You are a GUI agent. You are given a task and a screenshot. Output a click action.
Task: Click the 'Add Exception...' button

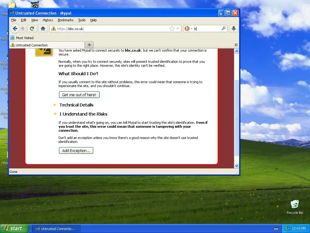pos(76,150)
